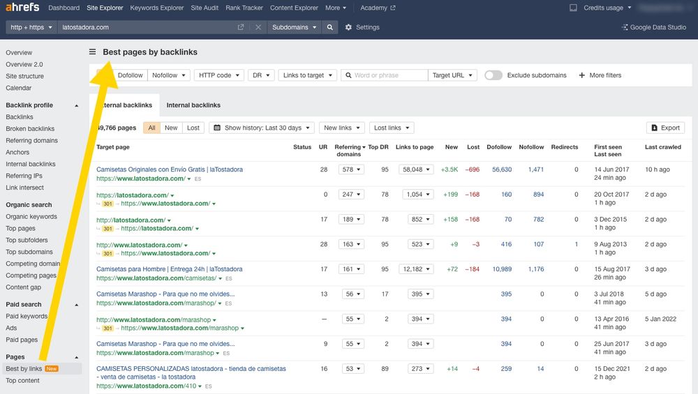Open Site structure in sidebar
Viewport: 698px width, 394px height.
click(25, 76)
